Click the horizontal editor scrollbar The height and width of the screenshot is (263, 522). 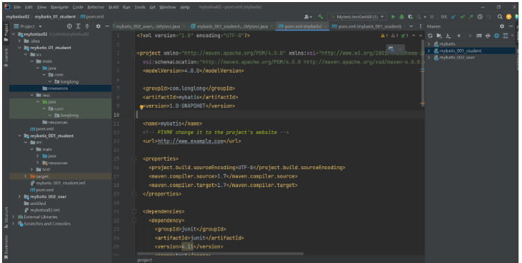coord(219,254)
